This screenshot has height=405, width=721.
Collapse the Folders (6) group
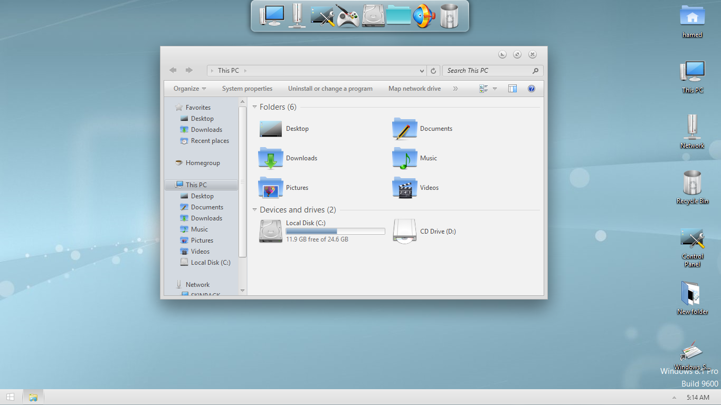pyautogui.click(x=255, y=107)
